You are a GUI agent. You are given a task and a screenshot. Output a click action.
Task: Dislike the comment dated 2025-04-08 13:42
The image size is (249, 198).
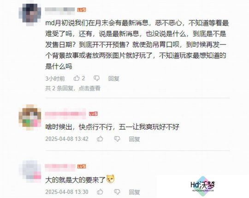point(117,139)
